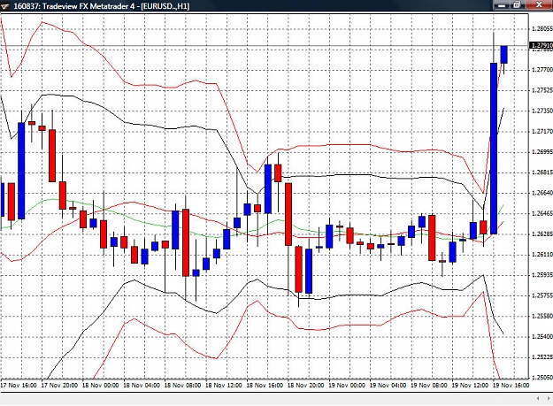Screen dimensions: 553x406
Task: Click the '18 Nov 12:00' time axis label
Action: (x=224, y=385)
